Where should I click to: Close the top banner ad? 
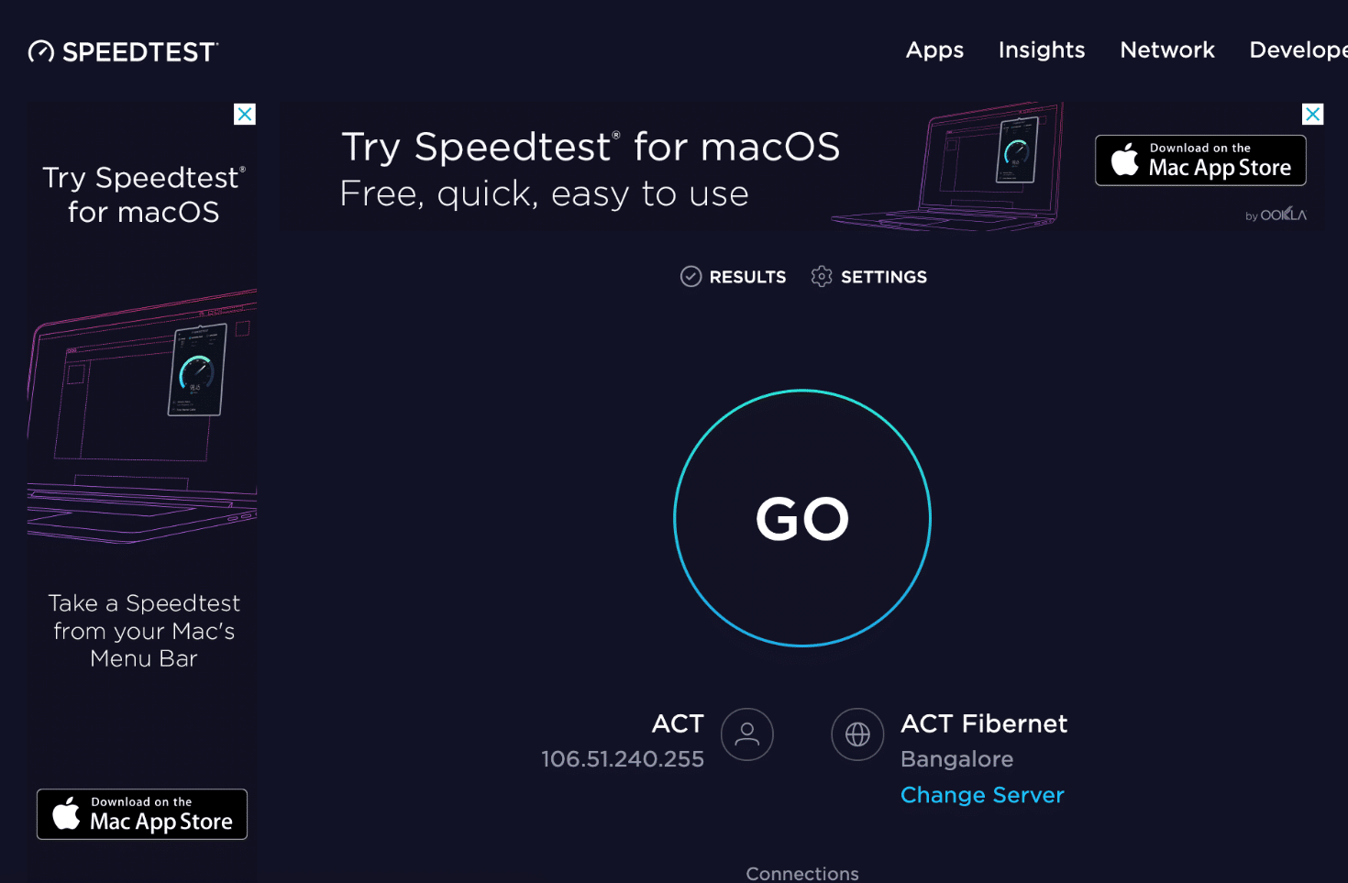tap(1313, 115)
